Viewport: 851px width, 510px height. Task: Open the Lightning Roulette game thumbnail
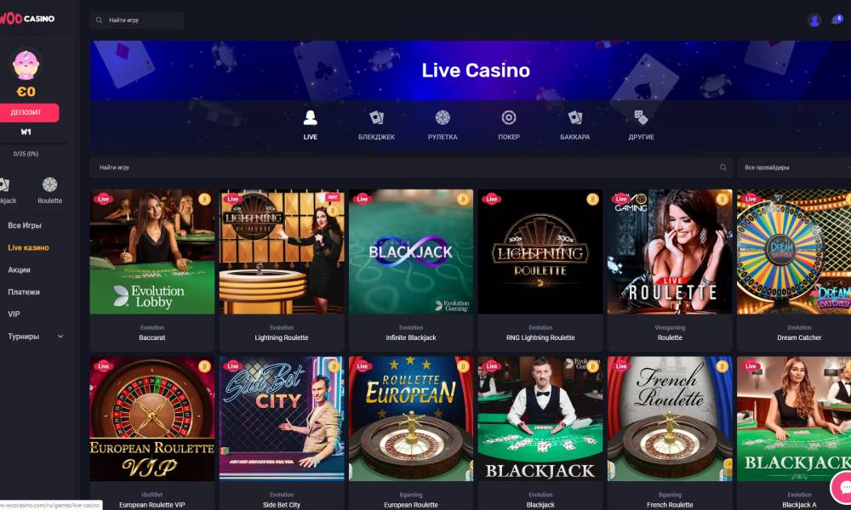pyautogui.click(x=282, y=252)
